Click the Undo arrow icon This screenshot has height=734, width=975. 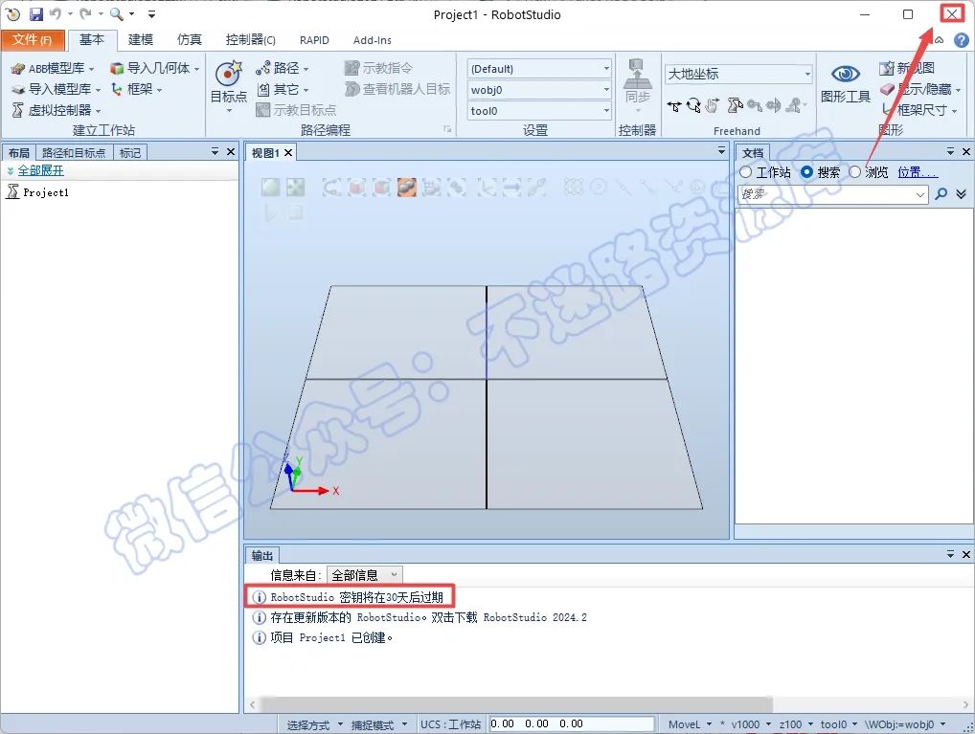click(56, 13)
